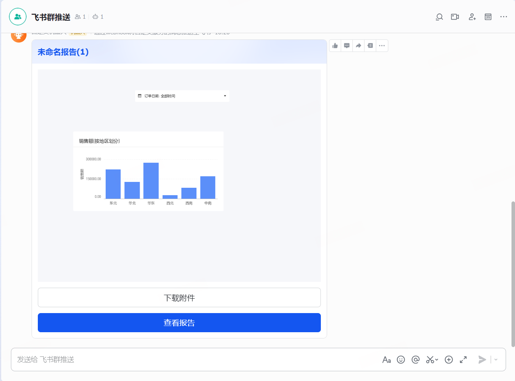Give the report message a thumbs-up

coord(335,46)
